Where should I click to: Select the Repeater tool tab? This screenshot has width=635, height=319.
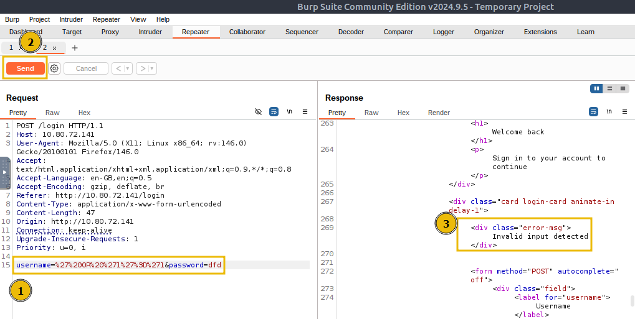coord(196,32)
